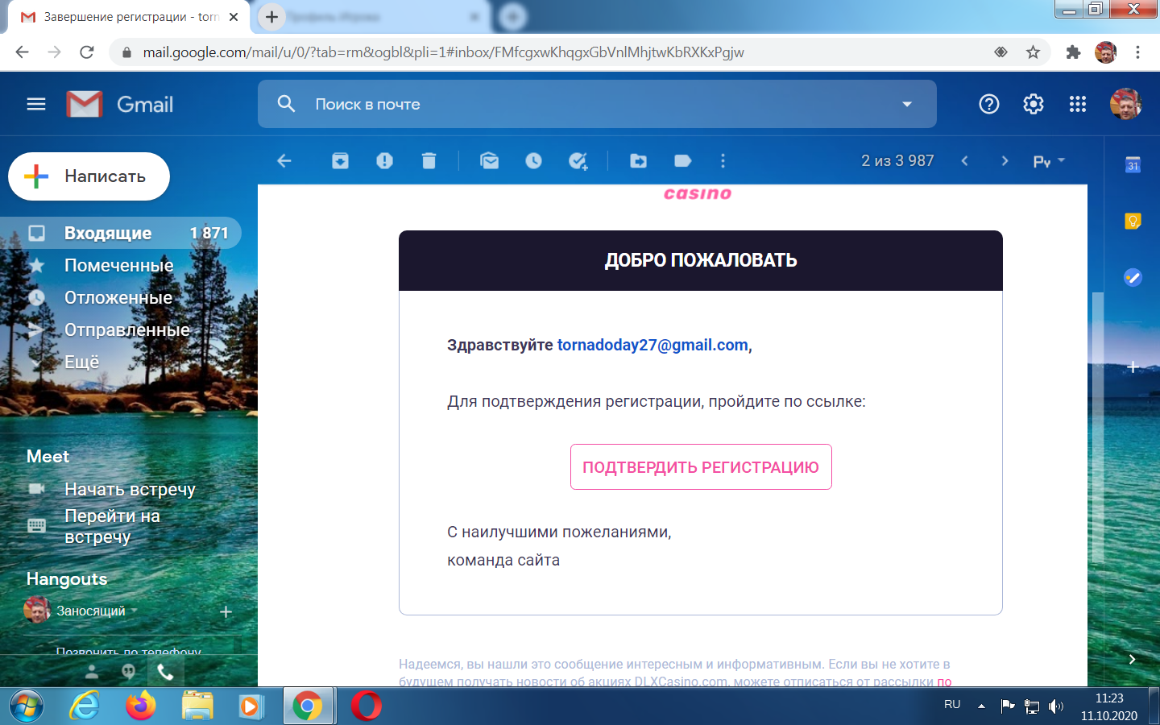This screenshot has width=1160, height=725.
Task: Reload the page in Chrome
Action: pos(87,52)
